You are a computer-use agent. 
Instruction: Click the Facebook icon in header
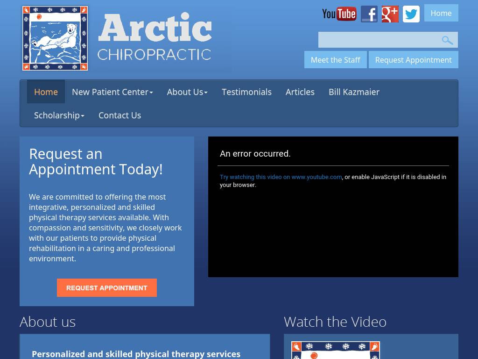coord(369,14)
